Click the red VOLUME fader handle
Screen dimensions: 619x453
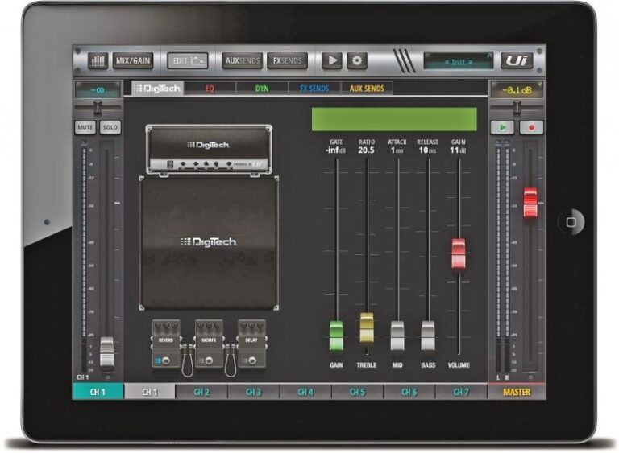(459, 253)
